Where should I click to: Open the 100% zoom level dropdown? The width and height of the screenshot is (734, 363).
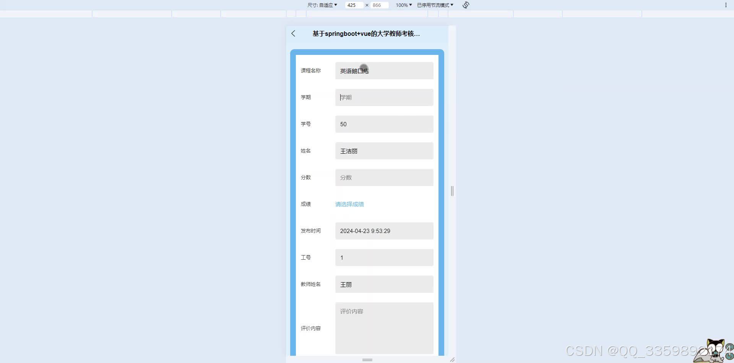coord(404,5)
